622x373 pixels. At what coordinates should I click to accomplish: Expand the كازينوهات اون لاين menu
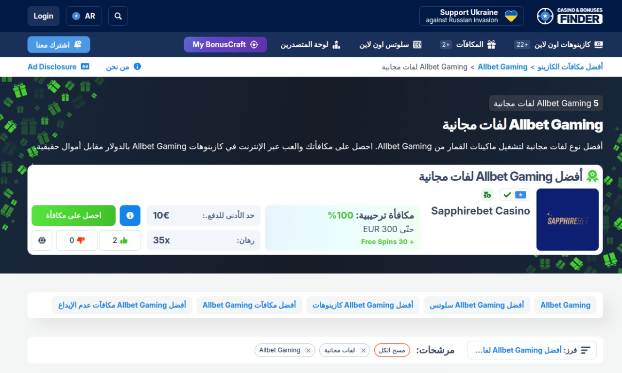tap(559, 45)
